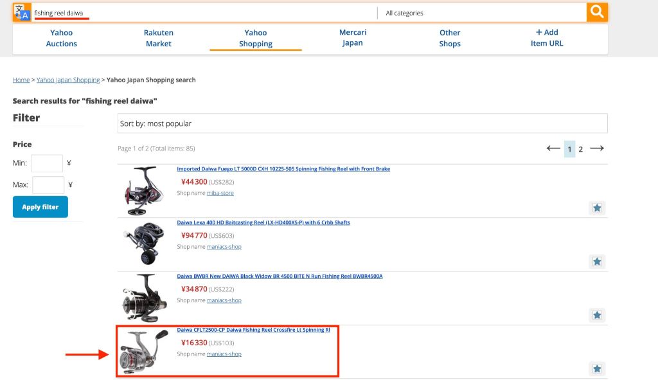Star the Daiwa Crossfire LT item

597,369
